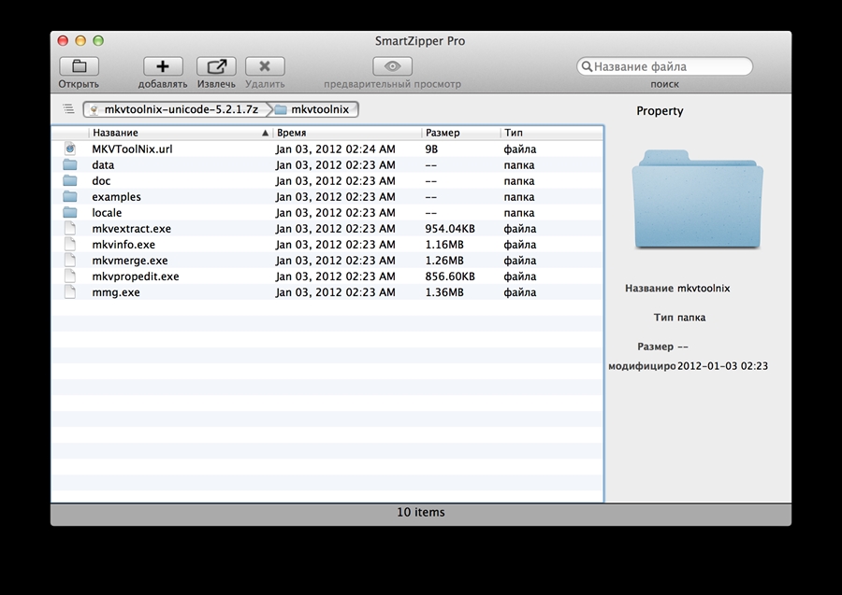Click the файла type of mmg.exe row

pyautogui.click(x=520, y=292)
